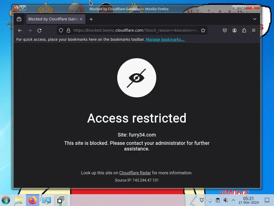Viewport: 274px width, 206px height.
Task: Open Firefox View icon left of tabs
Action: coord(19,19)
